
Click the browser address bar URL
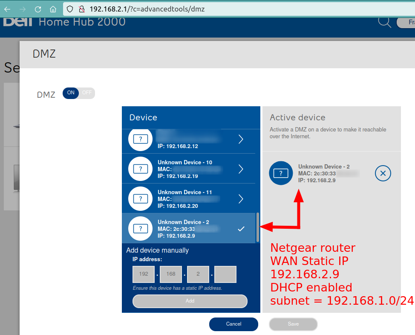click(147, 9)
